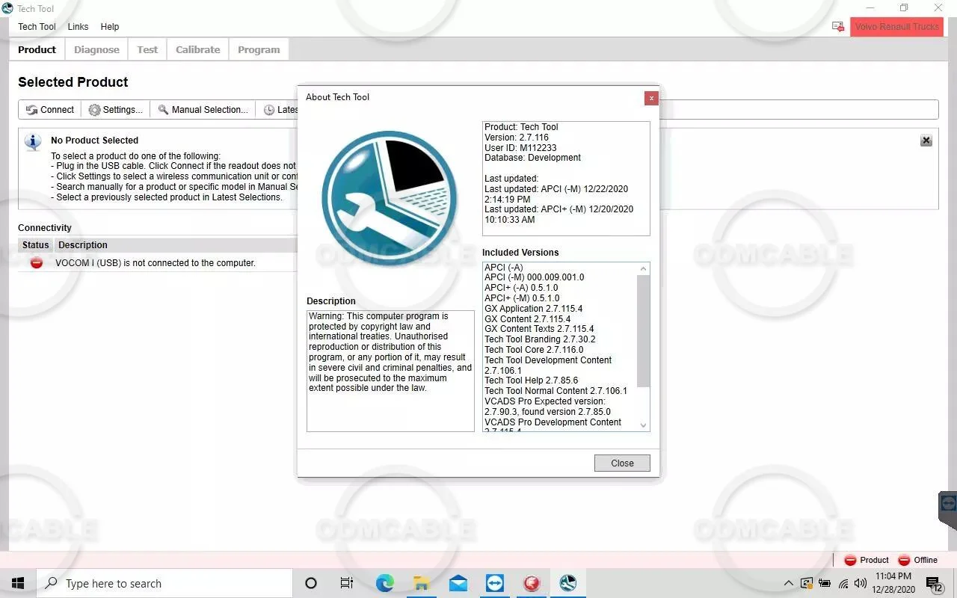Open the taskbar clock and date
Viewport: 957px width, 598px height.
click(x=893, y=583)
